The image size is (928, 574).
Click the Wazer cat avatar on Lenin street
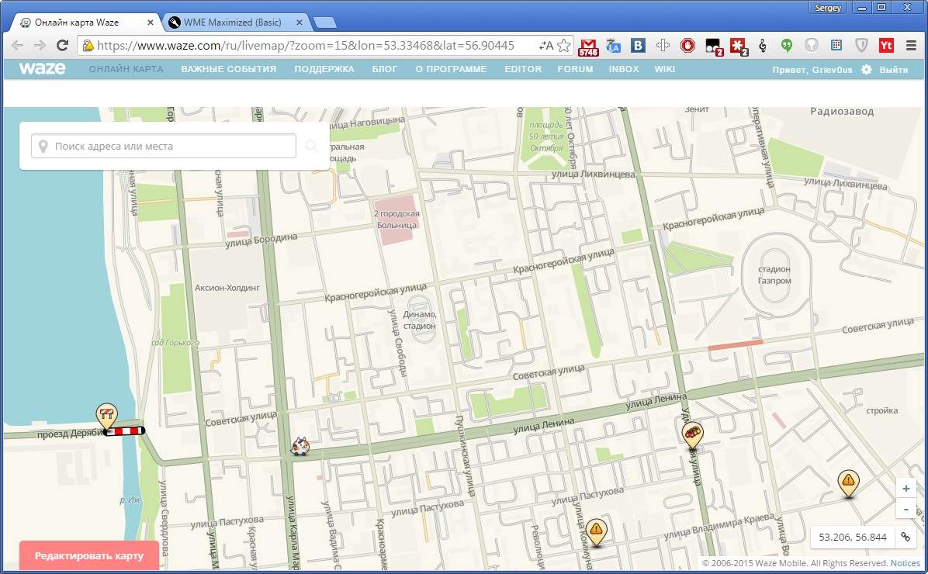300,446
